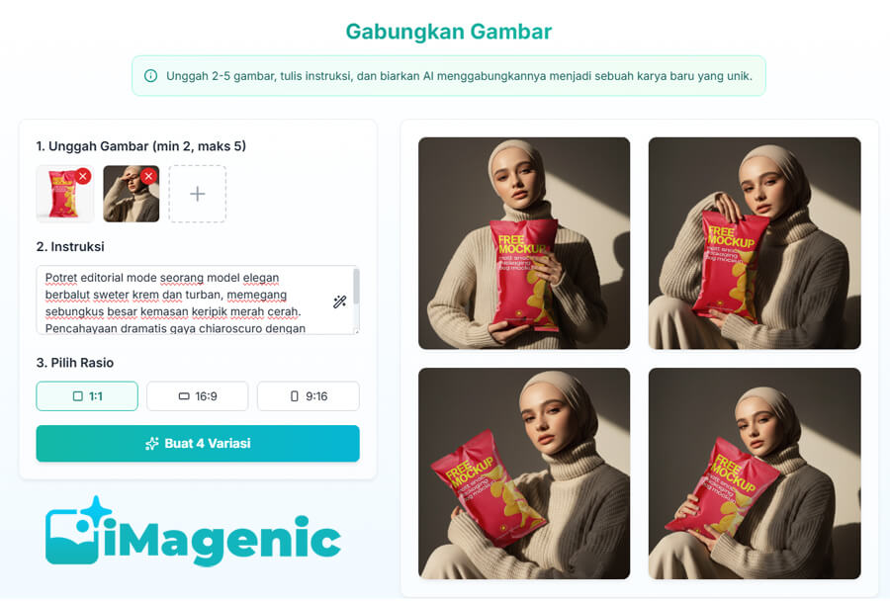Image resolution: width=890 pixels, height=602 pixels.
Task: Click the uploaded chips bag thumbnail
Action: (64, 194)
